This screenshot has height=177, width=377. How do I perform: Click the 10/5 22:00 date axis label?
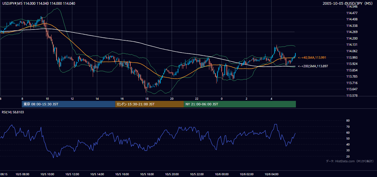click(x=197, y=174)
